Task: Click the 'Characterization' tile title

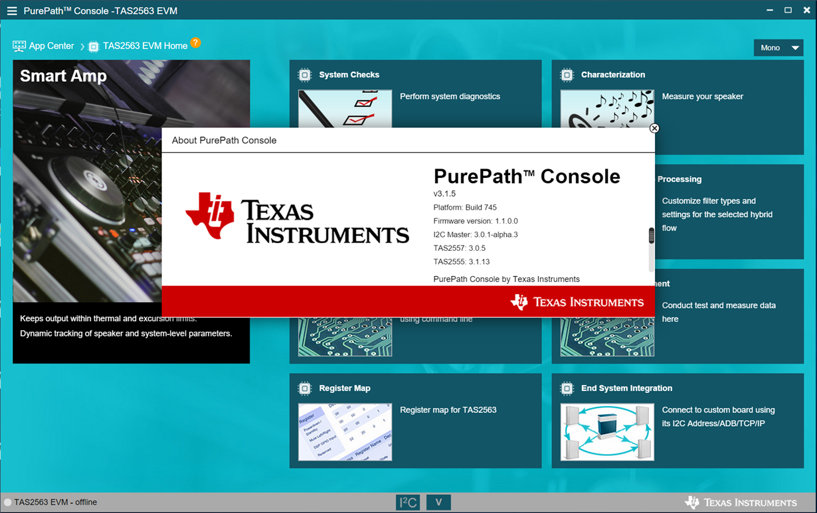Action: click(613, 75)
